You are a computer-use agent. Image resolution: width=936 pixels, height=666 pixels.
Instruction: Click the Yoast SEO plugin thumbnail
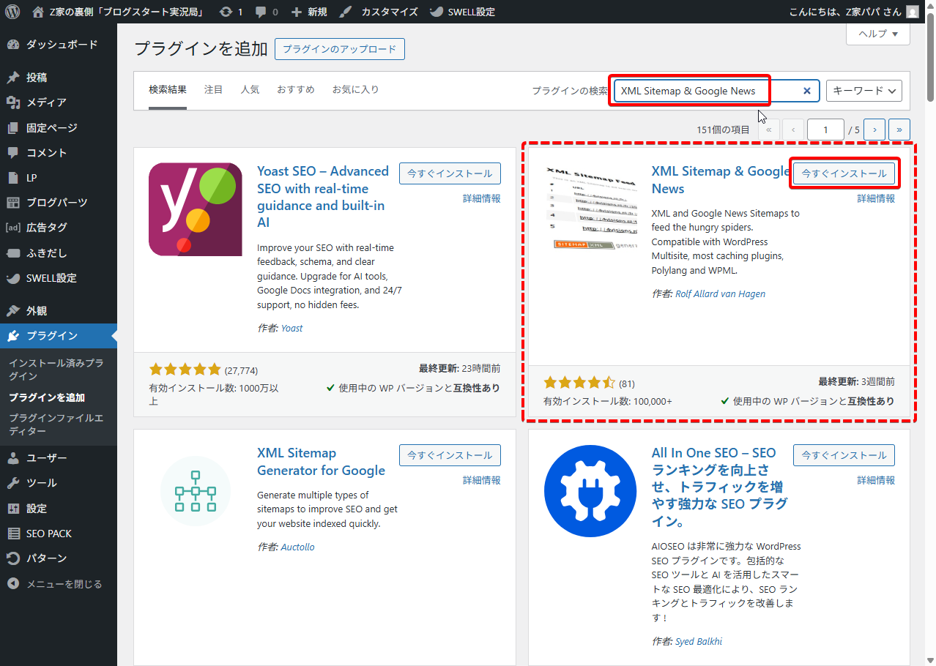(196, 209)
